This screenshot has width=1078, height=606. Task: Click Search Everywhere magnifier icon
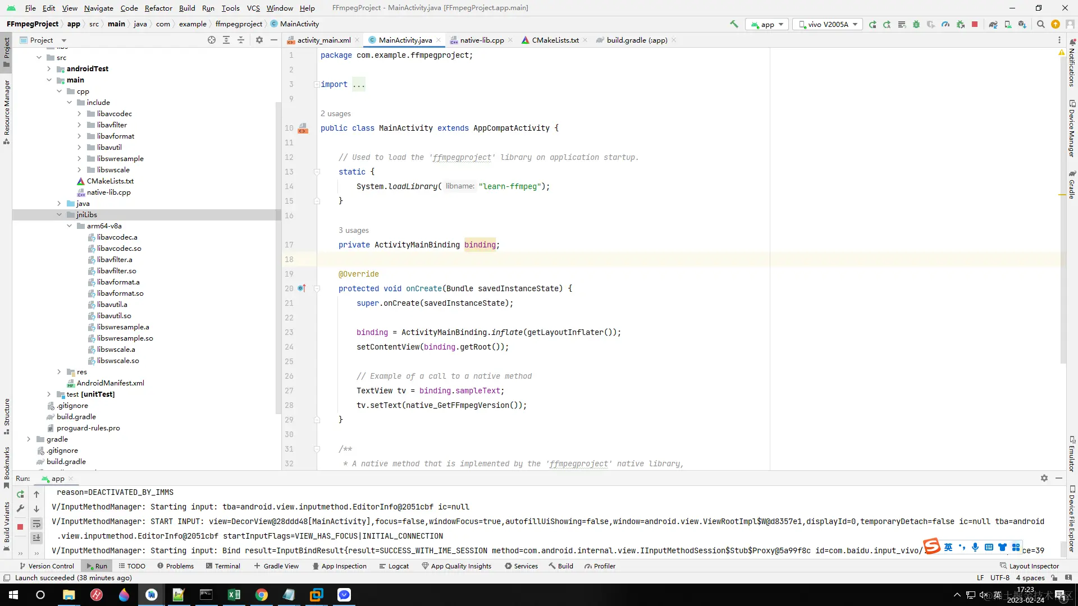(x=1040, y=24)
